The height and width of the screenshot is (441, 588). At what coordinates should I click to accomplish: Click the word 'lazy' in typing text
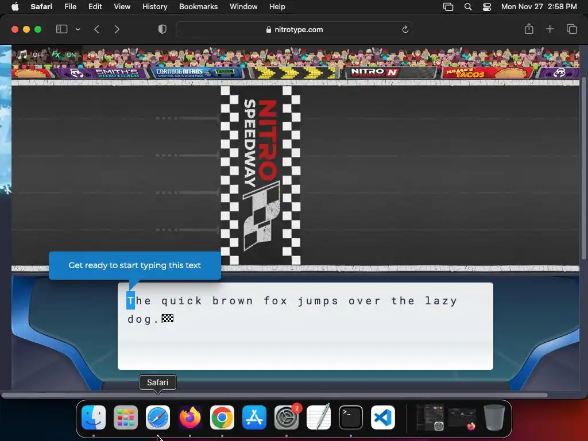[442, 301]
